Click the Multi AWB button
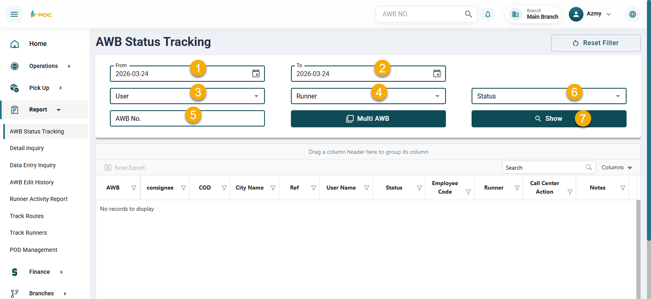 coord(368,119)
